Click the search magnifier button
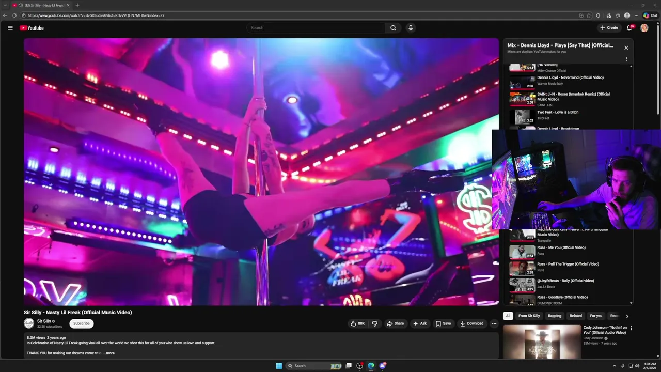The image size is (661, 372). [x=393, y=28]
